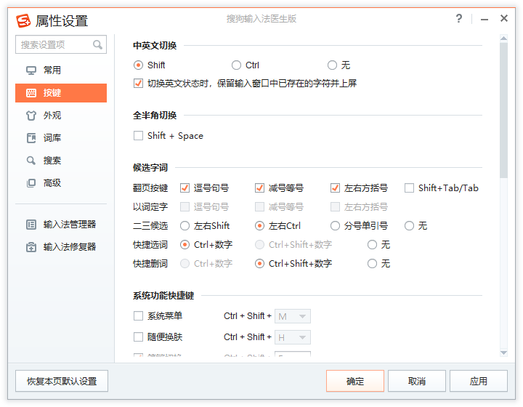This screenshot has height=407, width=523.
Task: Click the magnifier icon in search box
Action: [97, 45]
